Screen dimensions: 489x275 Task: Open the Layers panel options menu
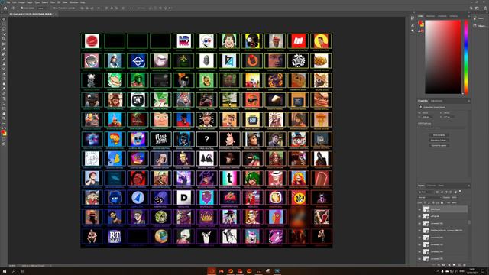[468, 186]
